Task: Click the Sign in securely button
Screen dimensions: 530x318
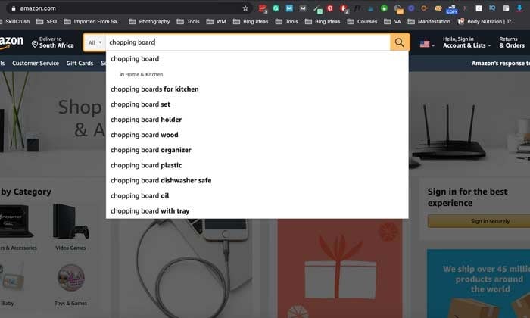Action: 479,221
